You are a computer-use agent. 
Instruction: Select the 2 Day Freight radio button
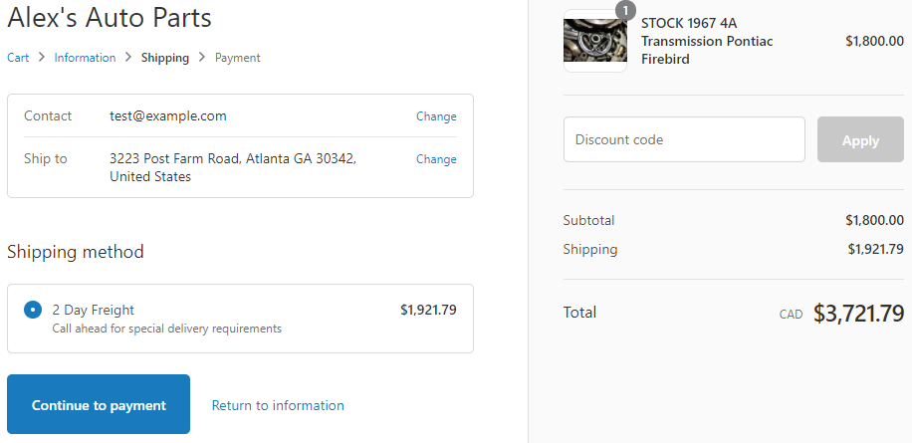point(33,310)
